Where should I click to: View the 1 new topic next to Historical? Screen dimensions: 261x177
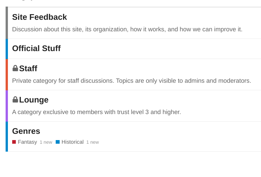click(93, 142)
